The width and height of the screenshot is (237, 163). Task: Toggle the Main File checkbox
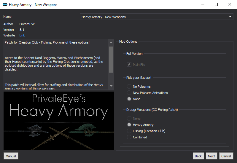129,65
